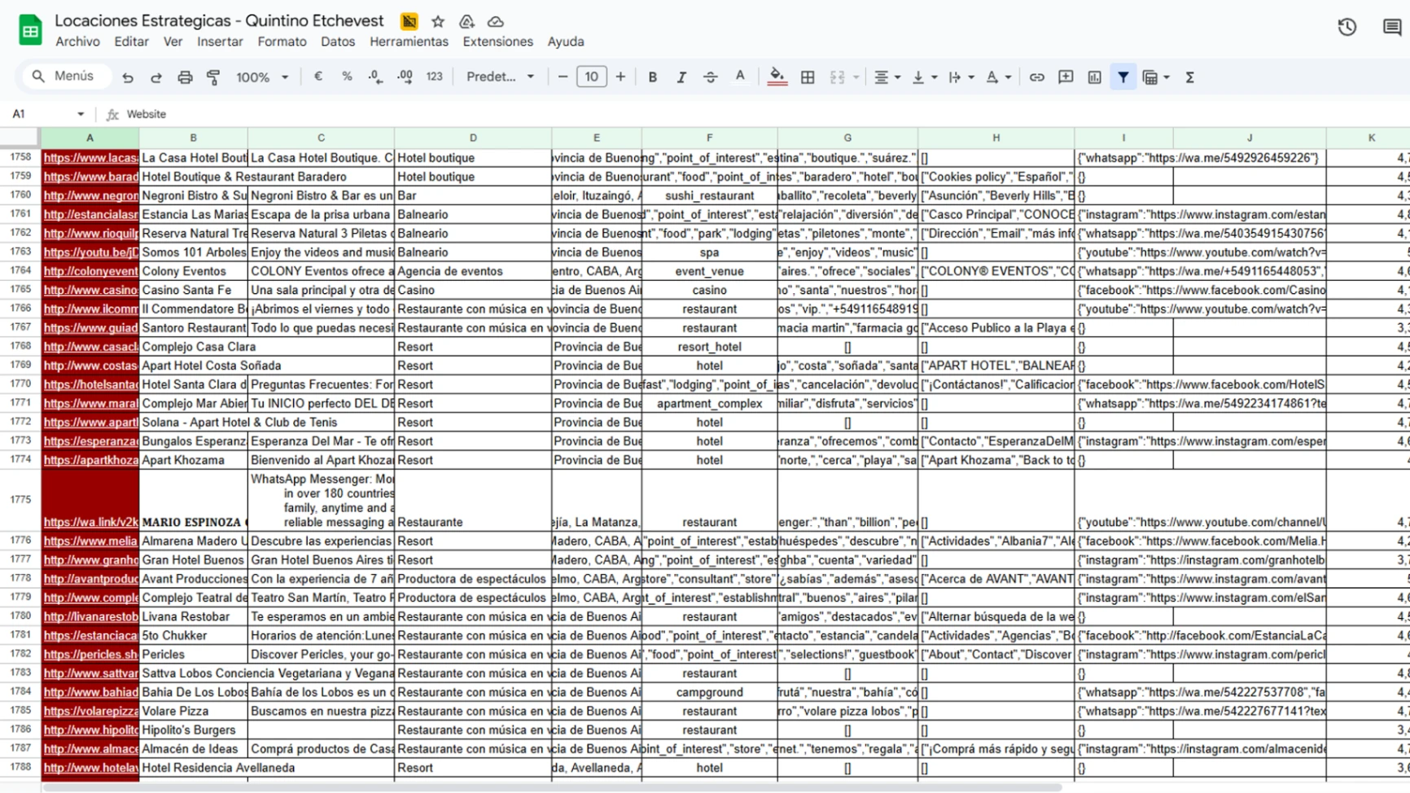Open text wrapping dropdown
The image size is (1410, 793).
(x=961, y=77)
